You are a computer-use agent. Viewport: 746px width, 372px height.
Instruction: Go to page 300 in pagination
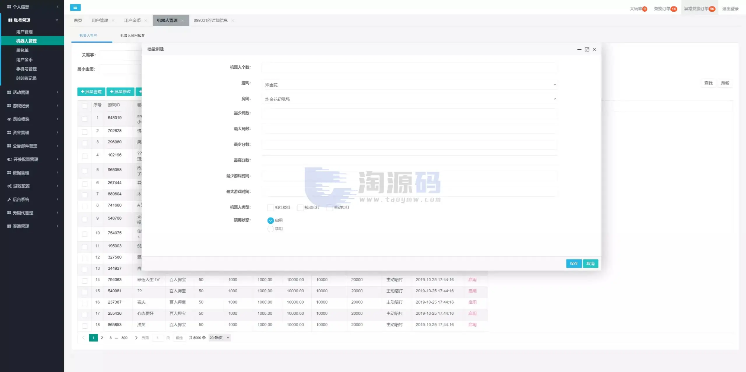[124, 338]
